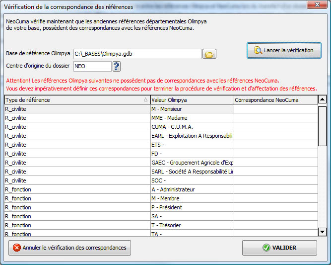This screenshot has height=265, width=331.
Task: Click sort triangle in Type de référence header
Action: point(145,99)
